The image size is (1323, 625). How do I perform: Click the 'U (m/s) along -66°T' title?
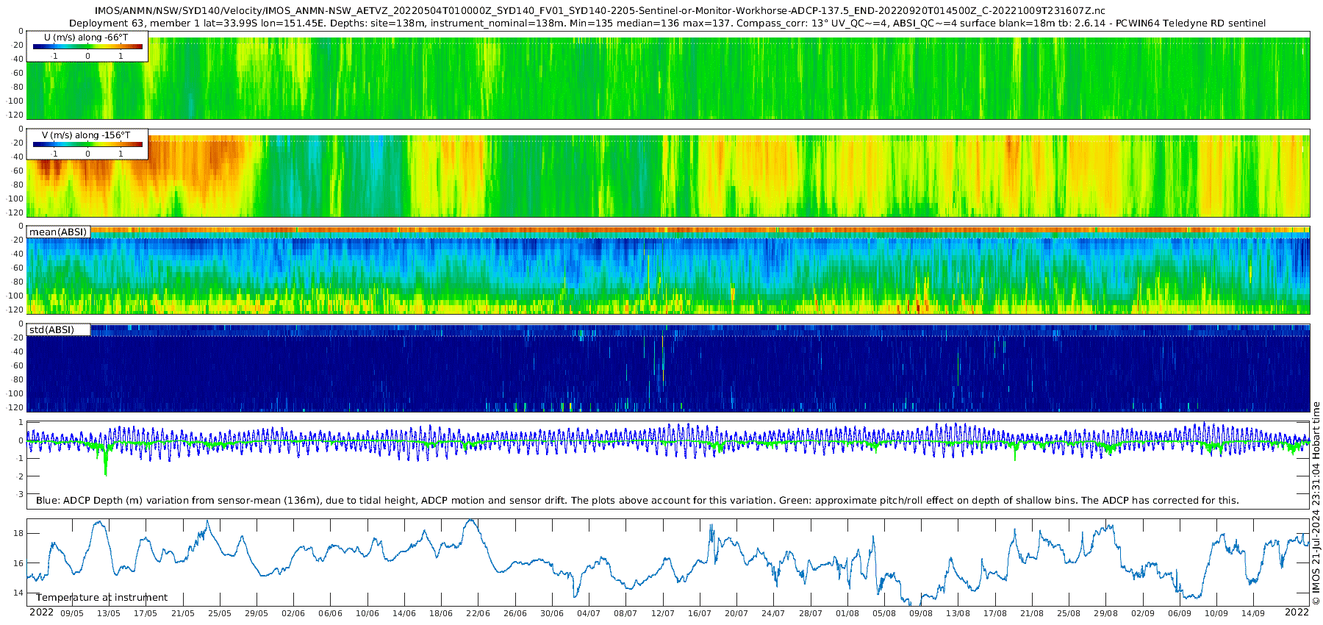[85, 37]
